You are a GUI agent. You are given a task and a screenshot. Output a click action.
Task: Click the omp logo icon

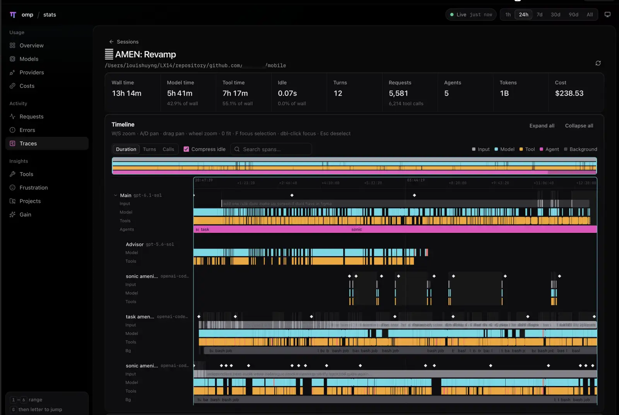tap(13, 15)
